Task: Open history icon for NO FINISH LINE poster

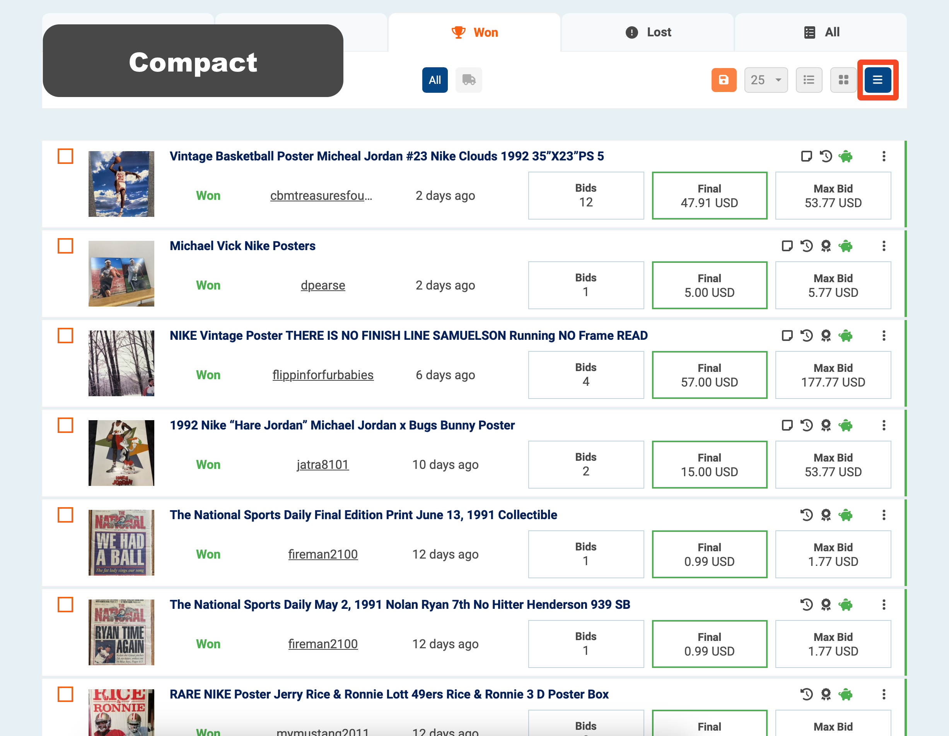Action: 806,336
